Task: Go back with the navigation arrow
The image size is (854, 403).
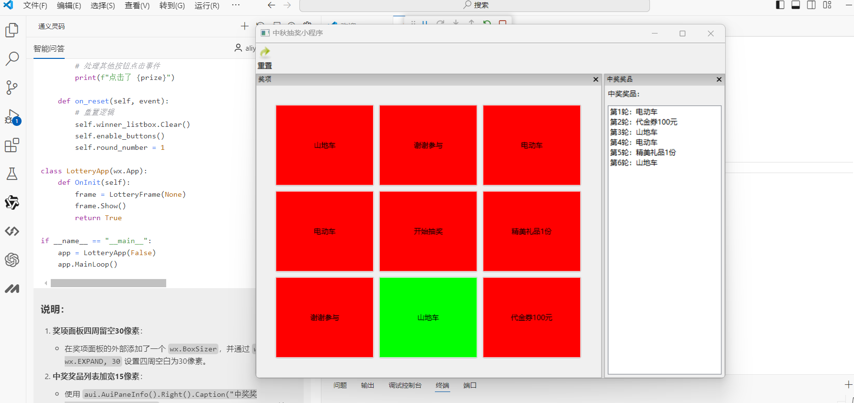Action: point(272,5)
